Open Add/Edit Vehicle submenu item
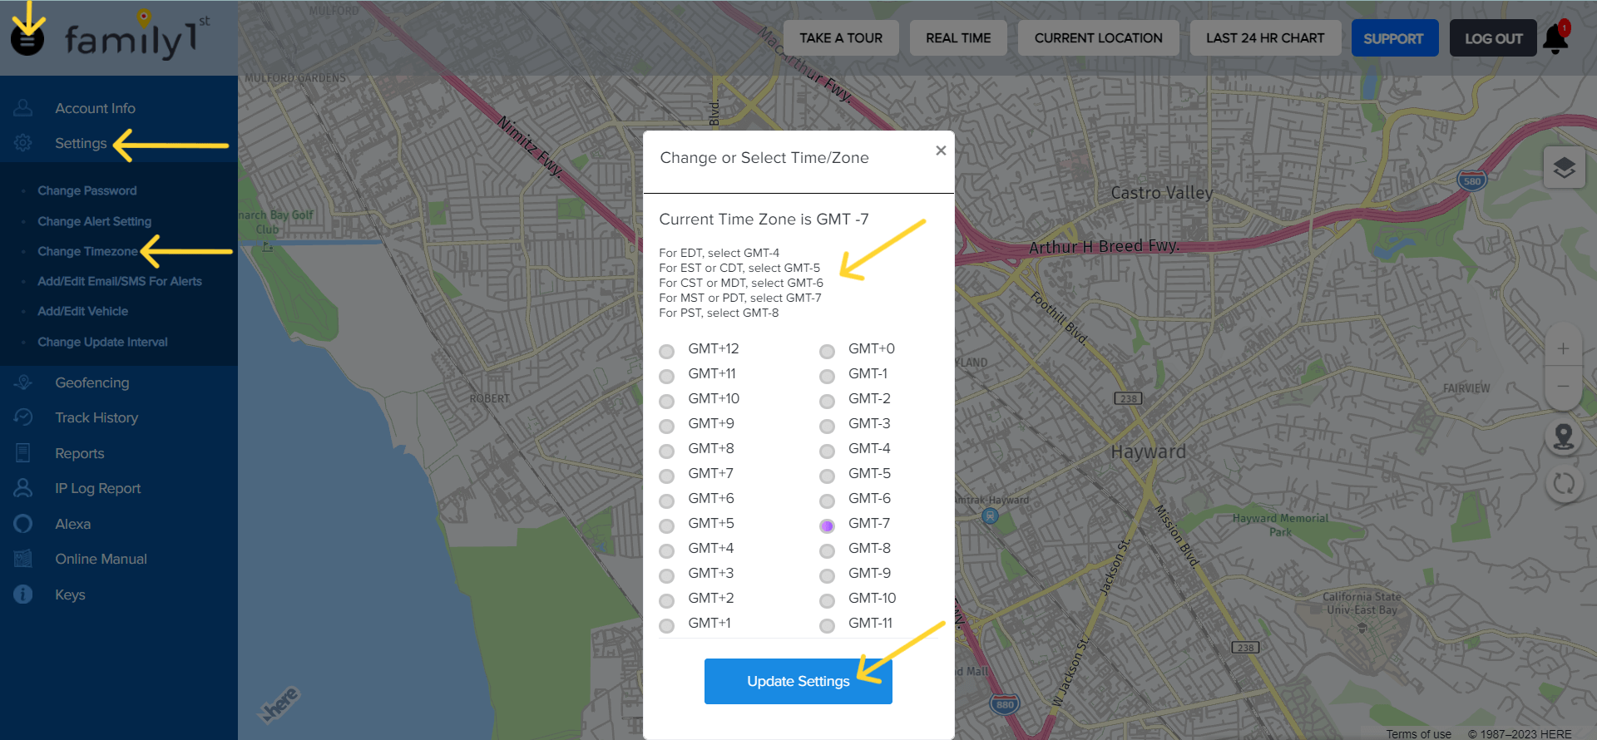The width and height of the screenshot is (1597, 740). tap(82, 311)
